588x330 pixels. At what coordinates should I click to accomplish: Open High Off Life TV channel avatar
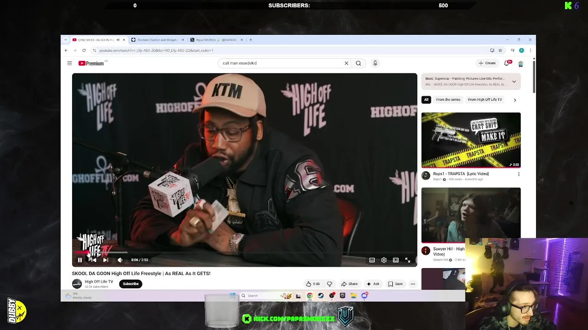point(77,284)
